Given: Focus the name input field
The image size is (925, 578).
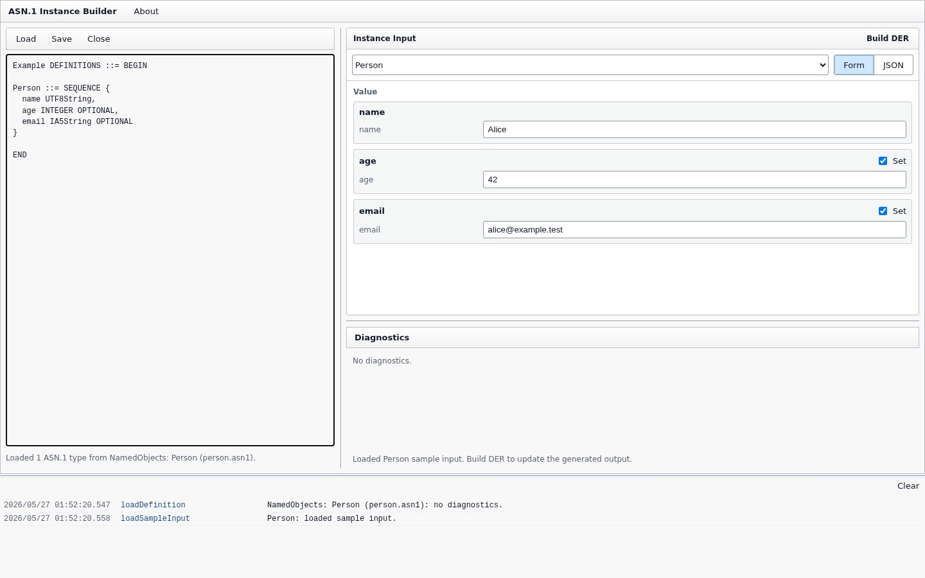Looking at the screenshot, I should pos(694,130).
